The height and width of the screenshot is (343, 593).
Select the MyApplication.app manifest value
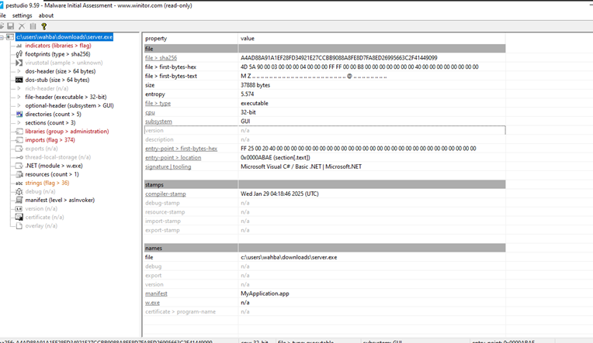click(265, 293)
